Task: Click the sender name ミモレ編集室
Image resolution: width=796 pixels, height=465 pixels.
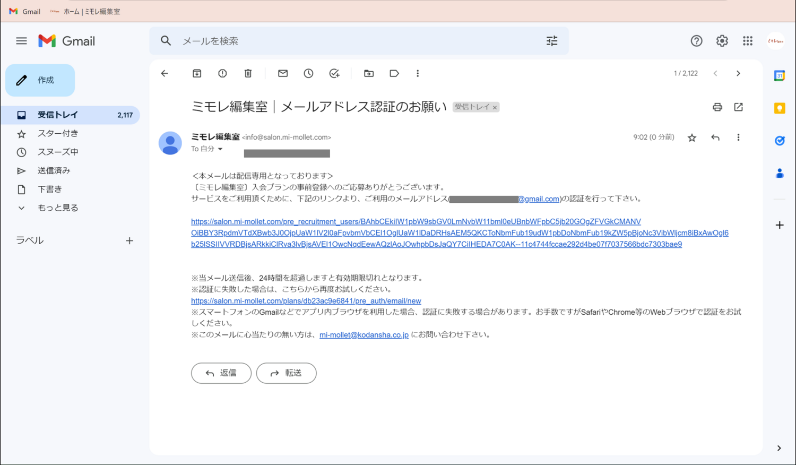Action: click(215, 137)
